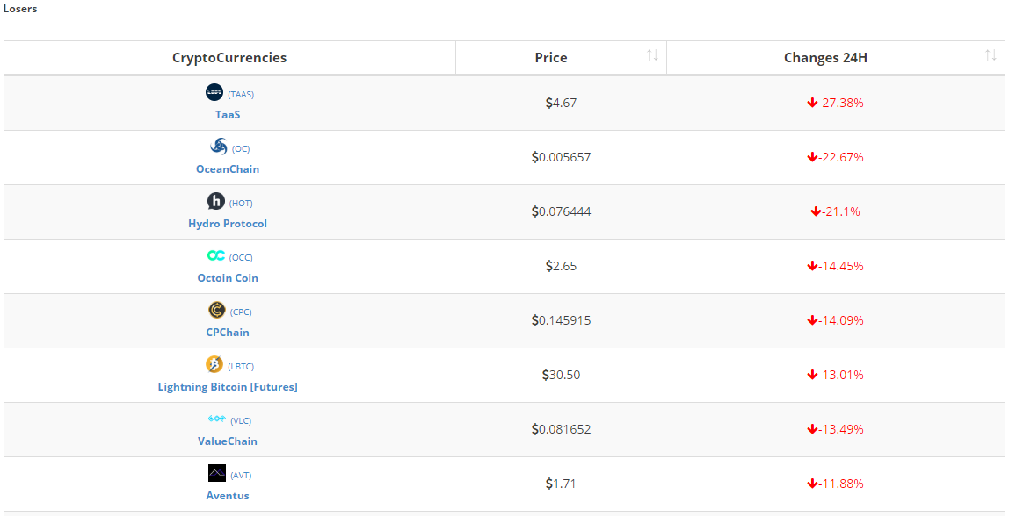The height and width of the screenshot is (516, 1009).
Task: Click the CryptoCurrencies column header
Action: click(229, 58)
